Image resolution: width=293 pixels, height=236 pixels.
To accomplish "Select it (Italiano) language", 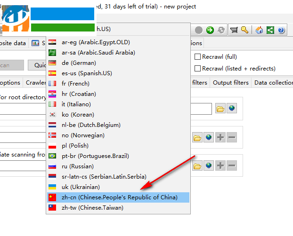I will (118, 104).
